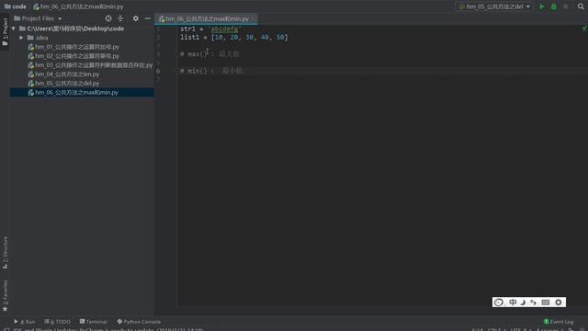Click the code breadcrumb in navigation bar
The image size is (588, 331).
coord(16,6)
